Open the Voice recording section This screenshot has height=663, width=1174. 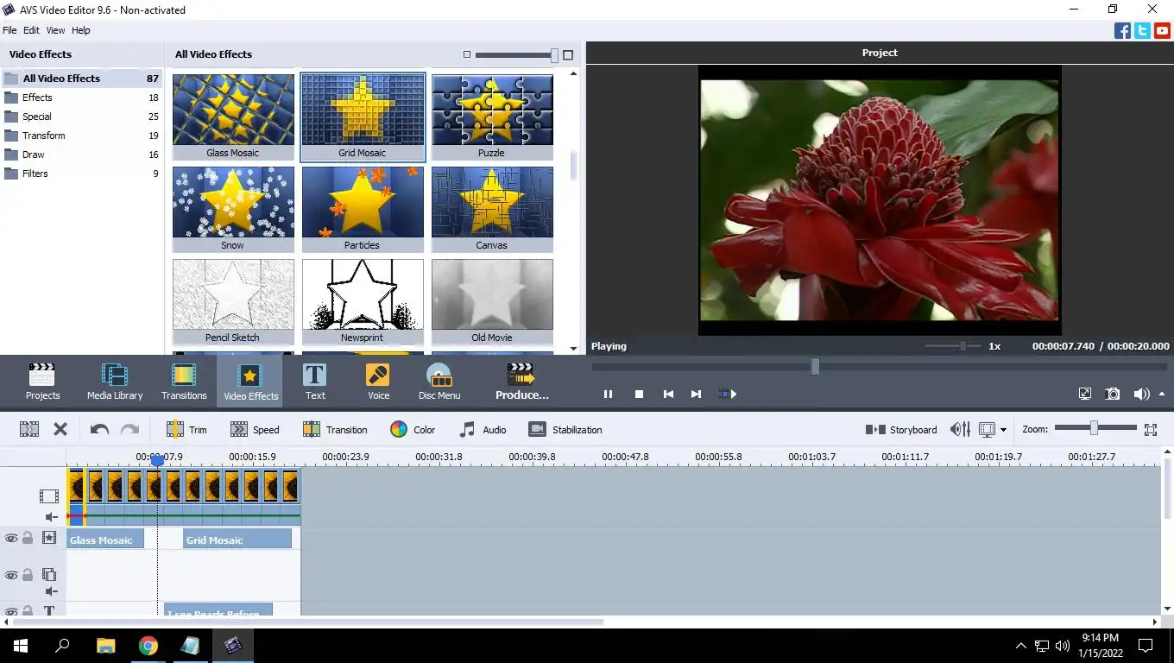pos(378,382)
